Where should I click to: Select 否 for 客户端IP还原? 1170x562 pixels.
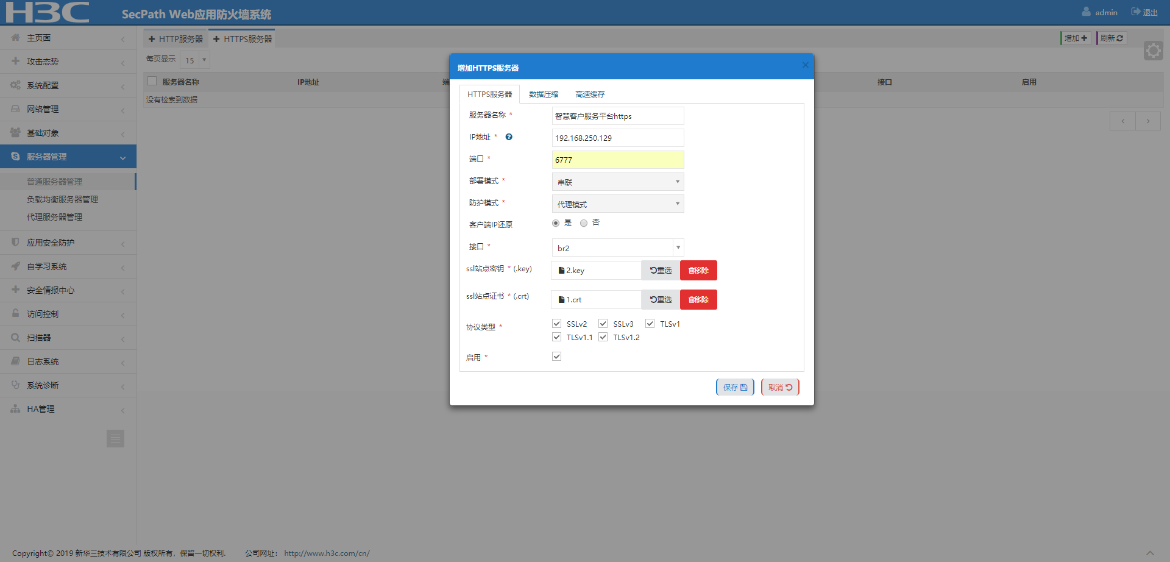point(584,223)
